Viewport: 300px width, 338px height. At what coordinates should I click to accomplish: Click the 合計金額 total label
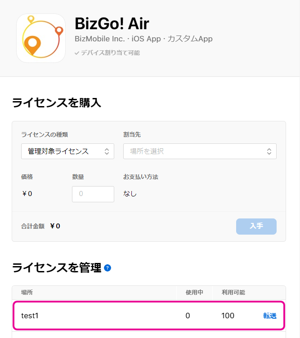[x=33, y=226]
